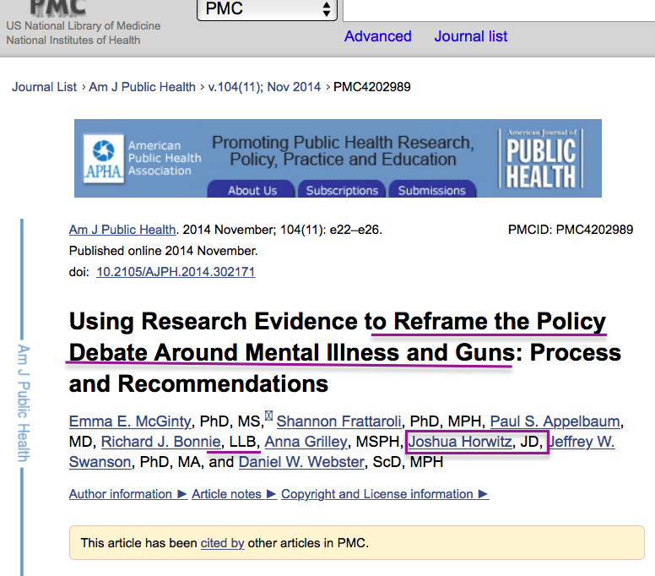Click the Advanced search link
Screen dimensions: 655x576
tap(377, 36)
